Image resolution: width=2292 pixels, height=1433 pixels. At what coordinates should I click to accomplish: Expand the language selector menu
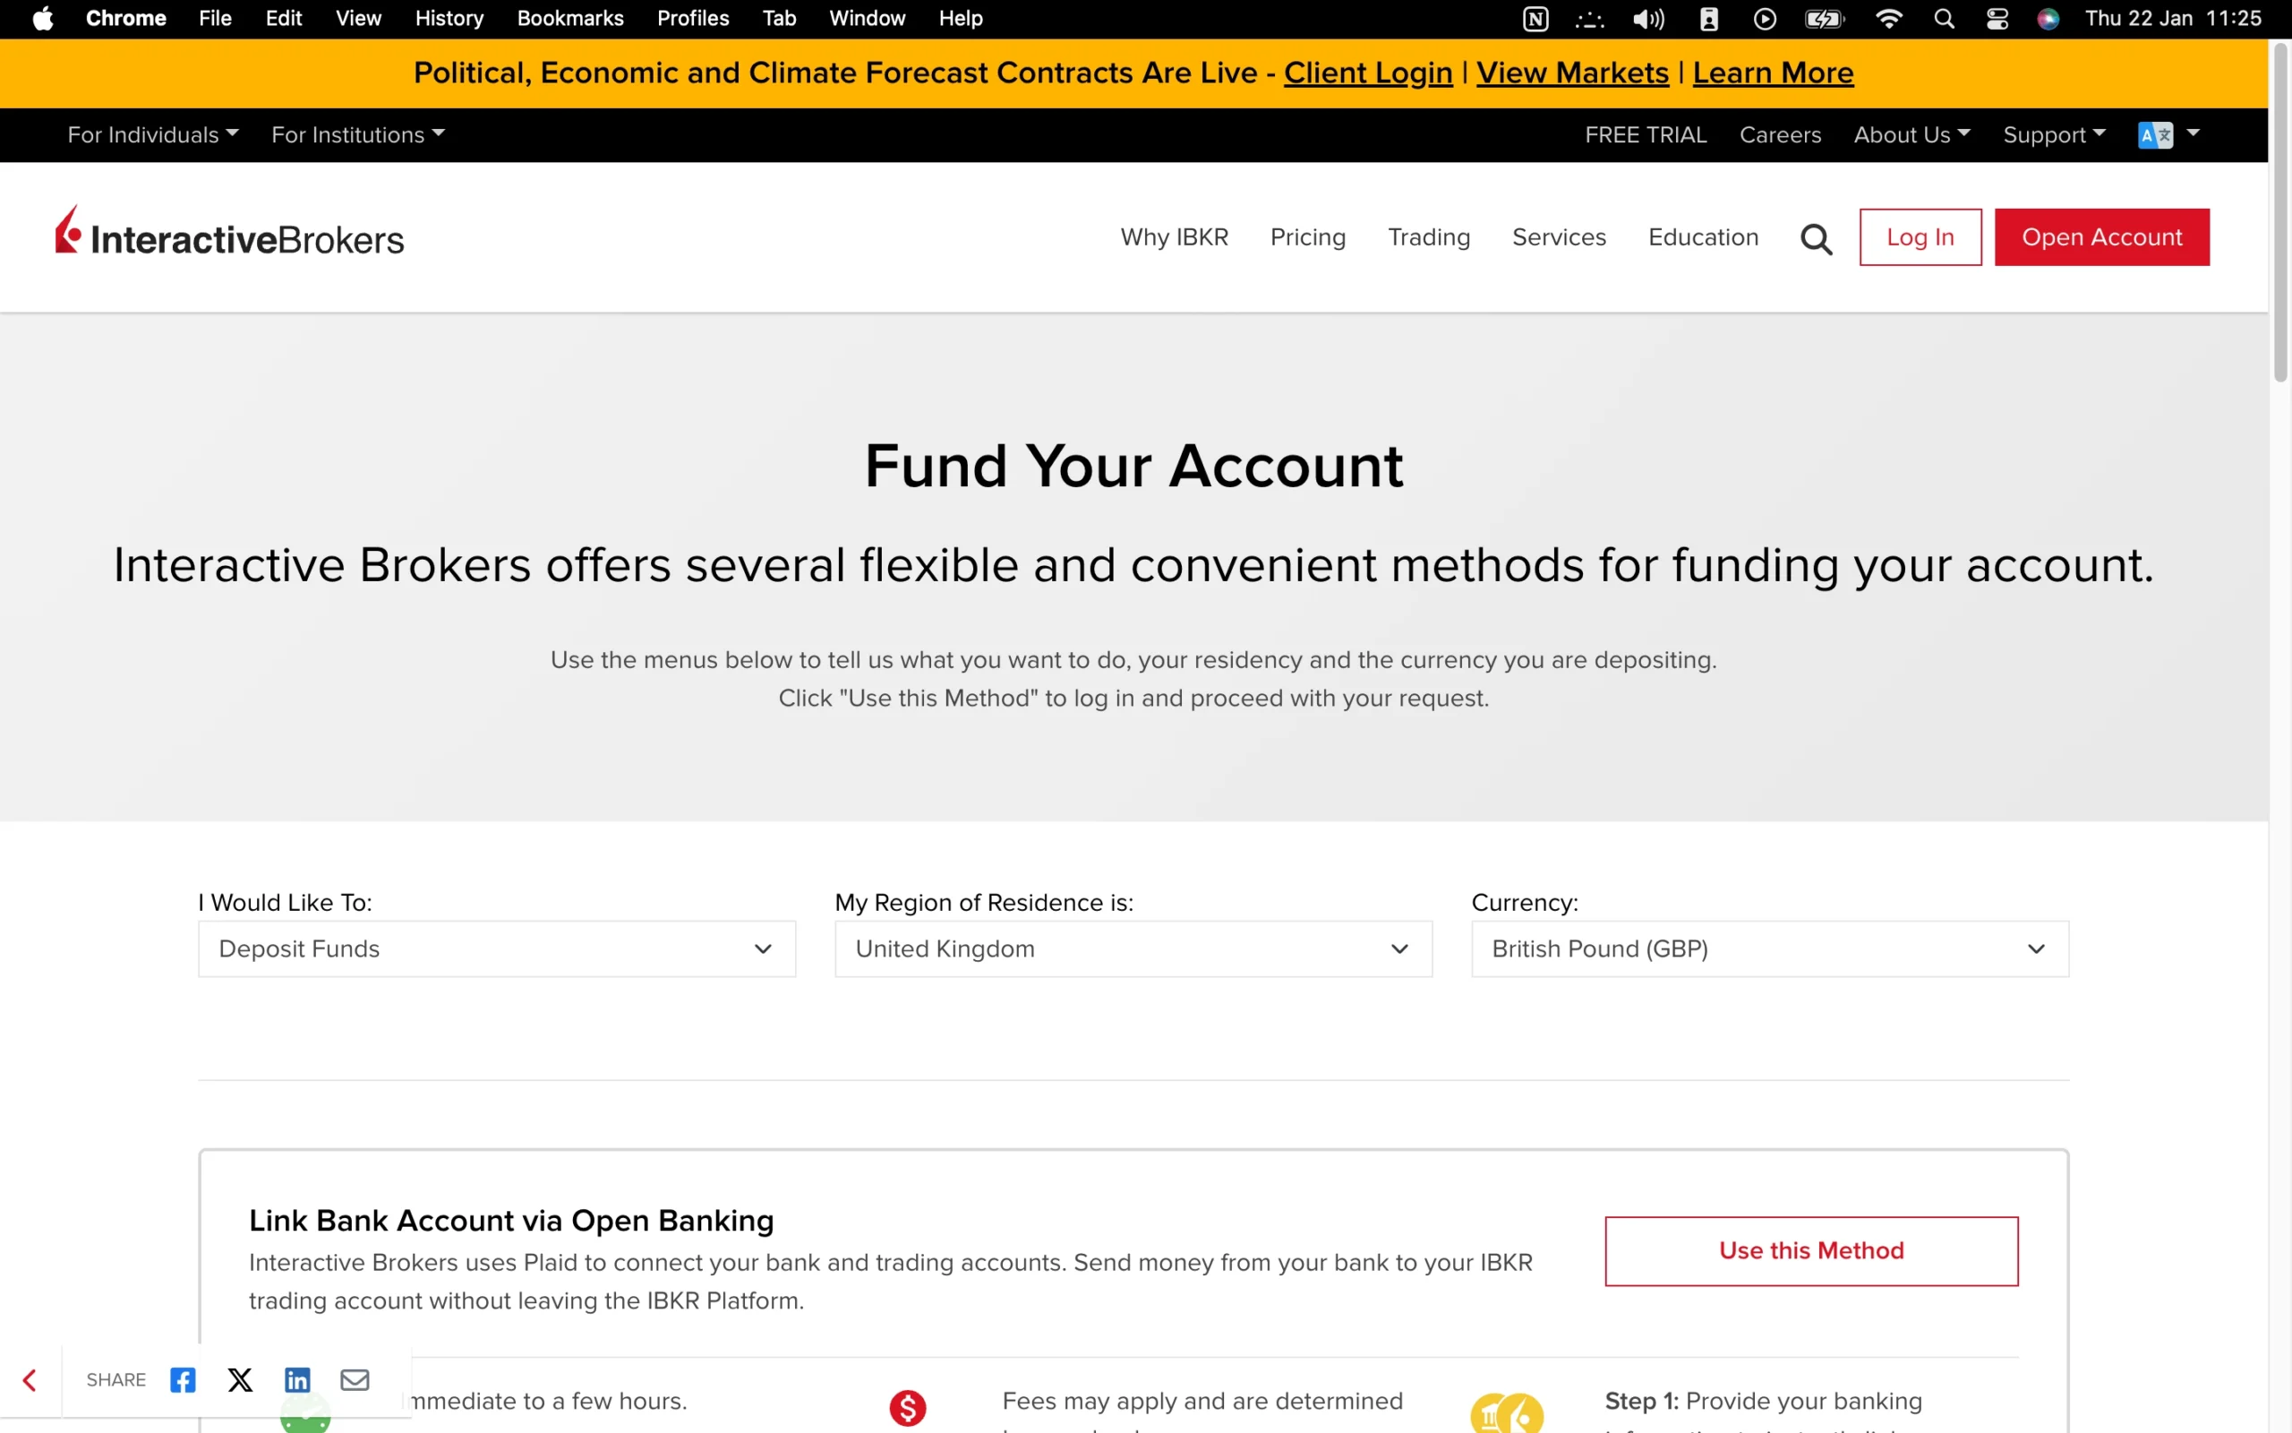coord(2168,134)
